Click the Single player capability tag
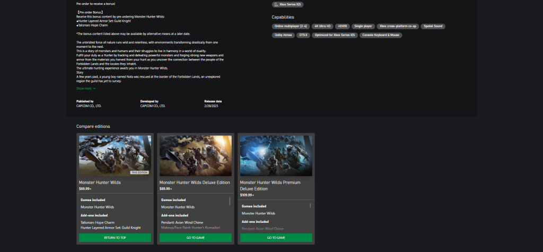This screenshot has height=252, width=543. [363, 26]
